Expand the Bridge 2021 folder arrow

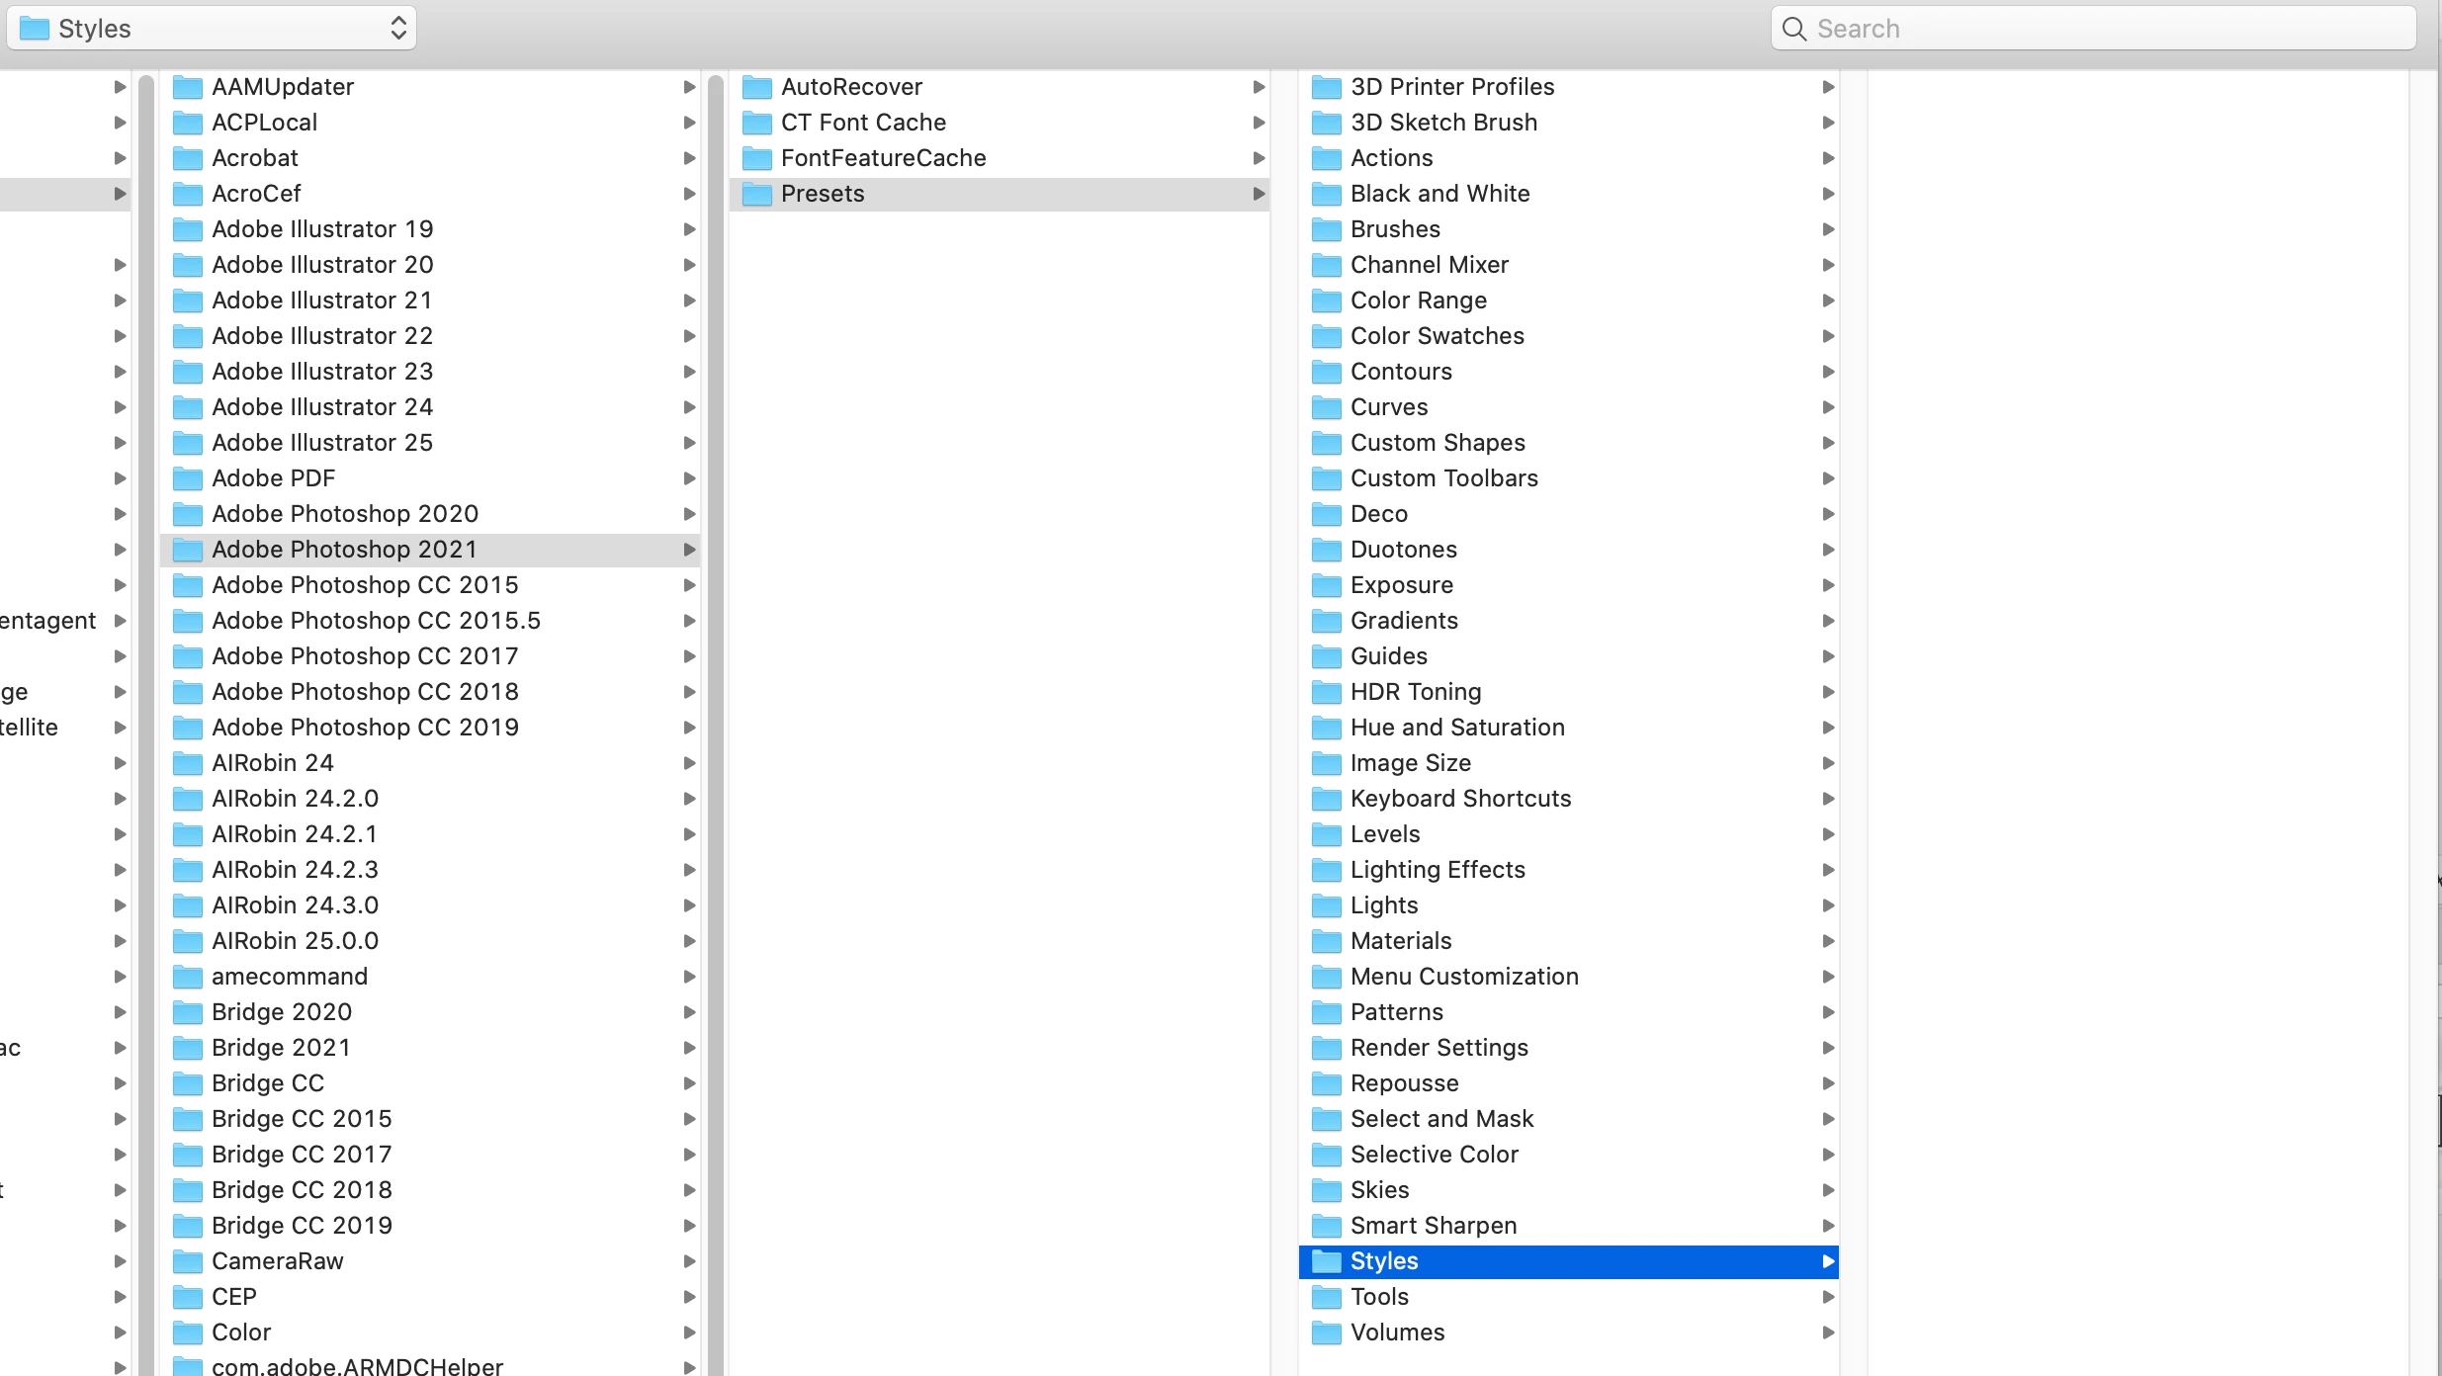pos(689,1048)
